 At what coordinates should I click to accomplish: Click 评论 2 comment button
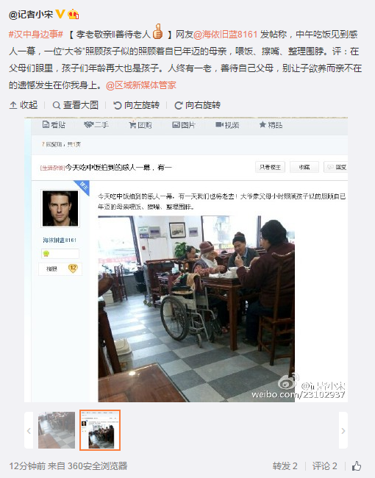pos(325,465)
